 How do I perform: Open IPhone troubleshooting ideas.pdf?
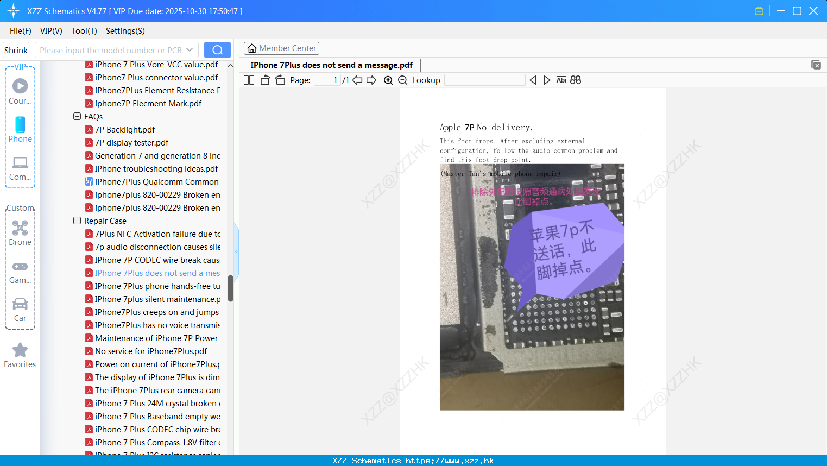click(x=156, y=168)
